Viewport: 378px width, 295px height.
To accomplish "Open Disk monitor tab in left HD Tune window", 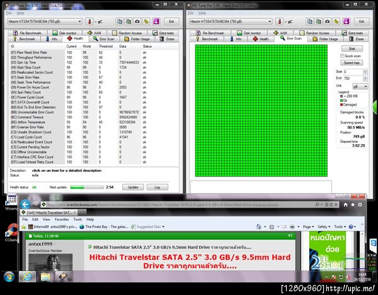I will (x=64, y=33).
